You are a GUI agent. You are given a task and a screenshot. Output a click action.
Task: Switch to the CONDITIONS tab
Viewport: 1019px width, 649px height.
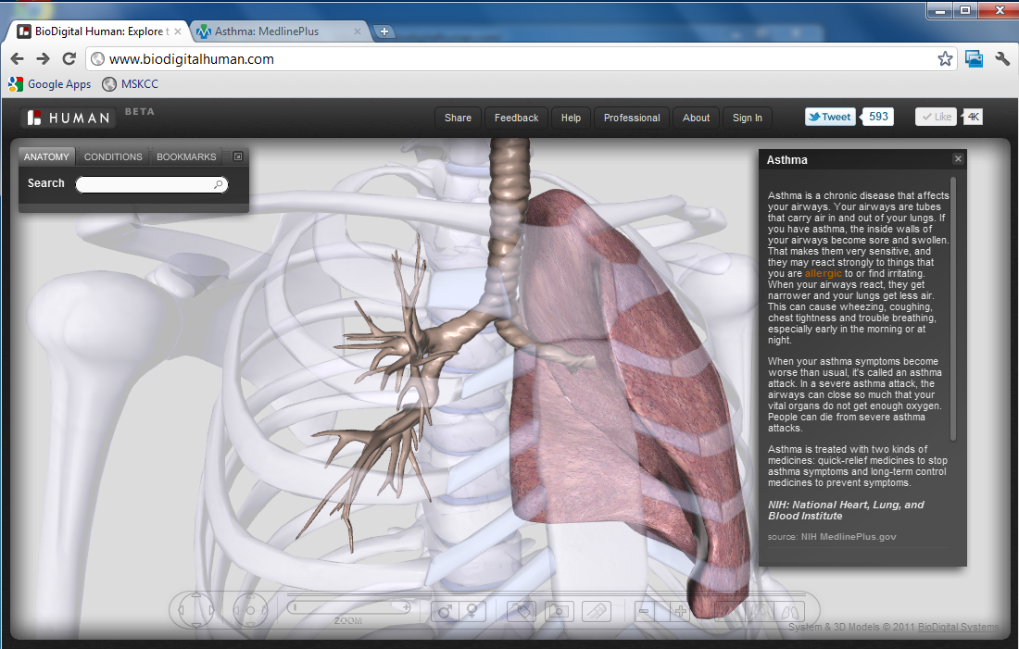(113, 156)
